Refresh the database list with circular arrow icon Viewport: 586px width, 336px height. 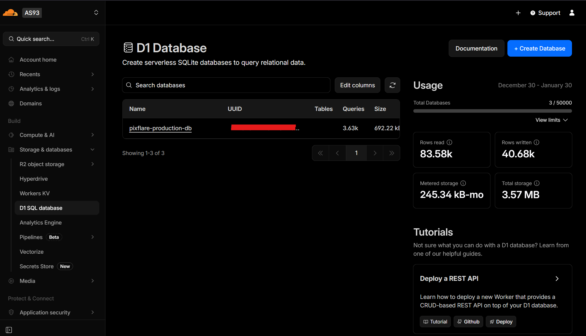[392, 85]
